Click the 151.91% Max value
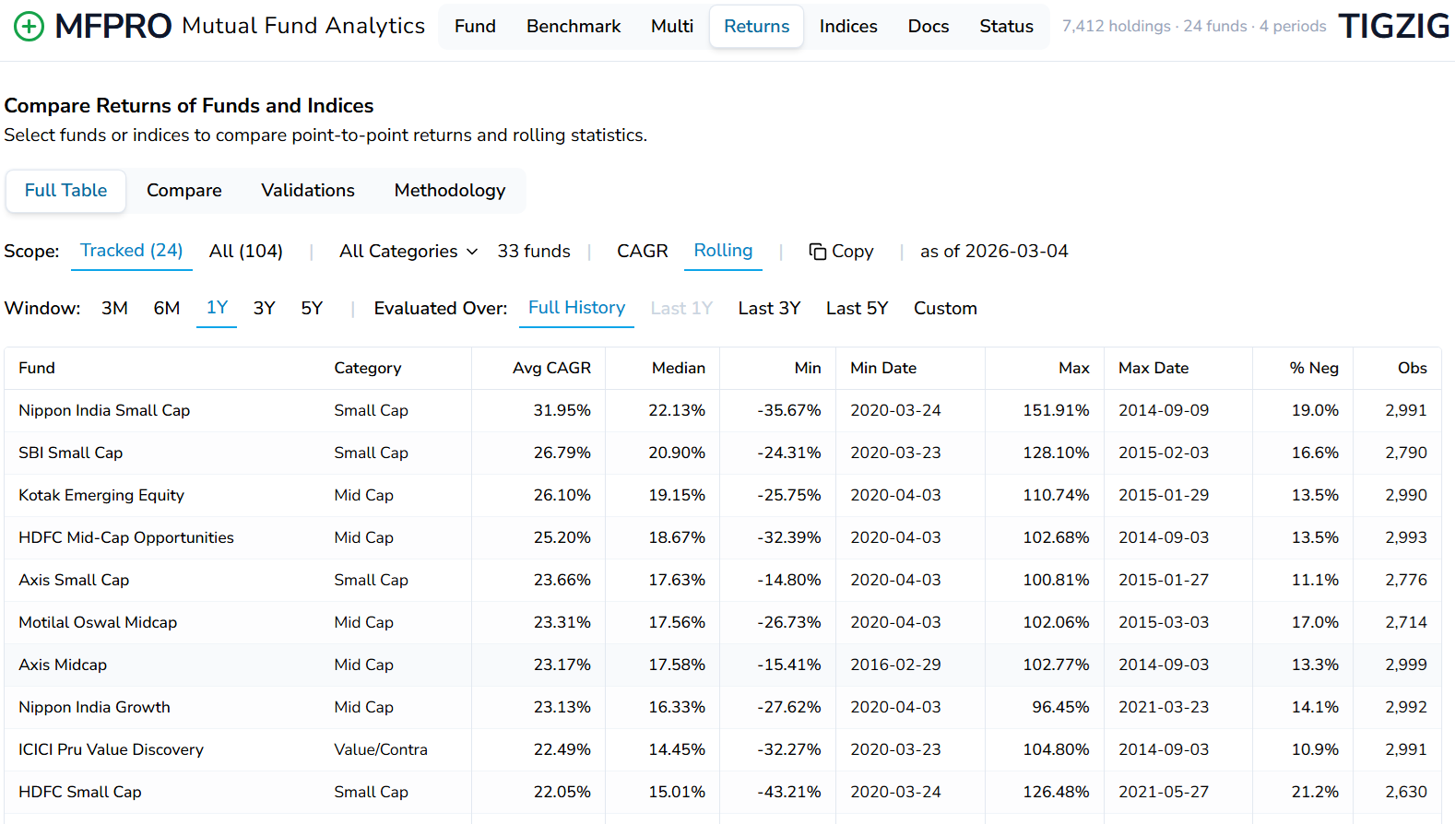 click(1056, 410)
